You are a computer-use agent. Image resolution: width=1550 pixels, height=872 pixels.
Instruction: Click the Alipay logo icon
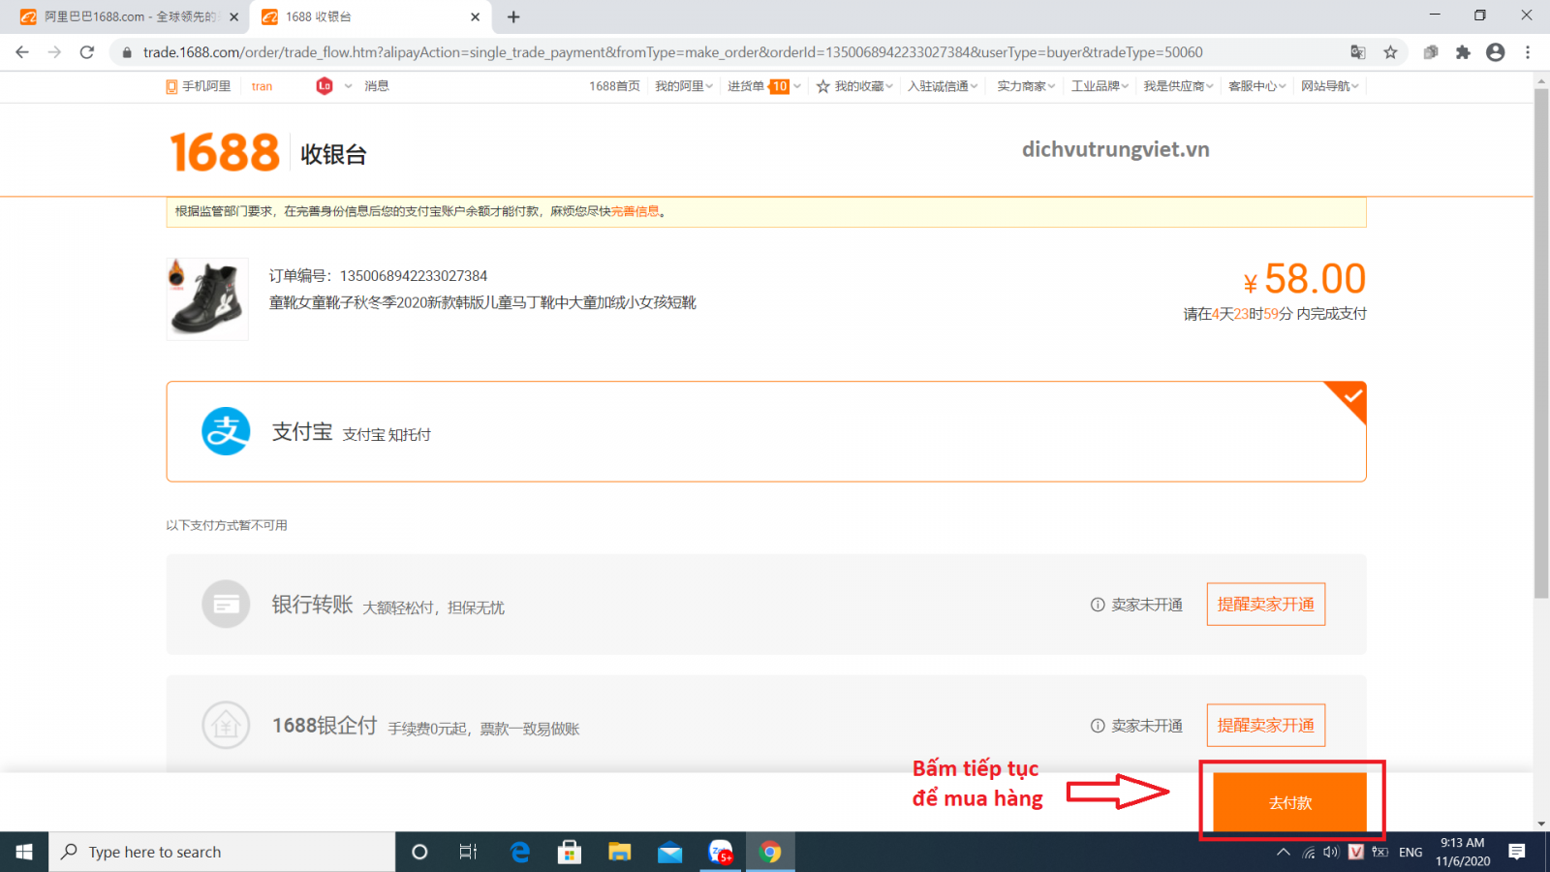pyautogui.click(x=226, y=431)
